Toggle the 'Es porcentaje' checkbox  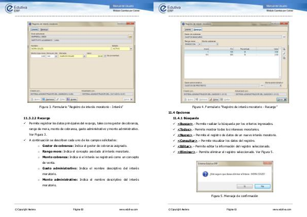click(104, 57)
